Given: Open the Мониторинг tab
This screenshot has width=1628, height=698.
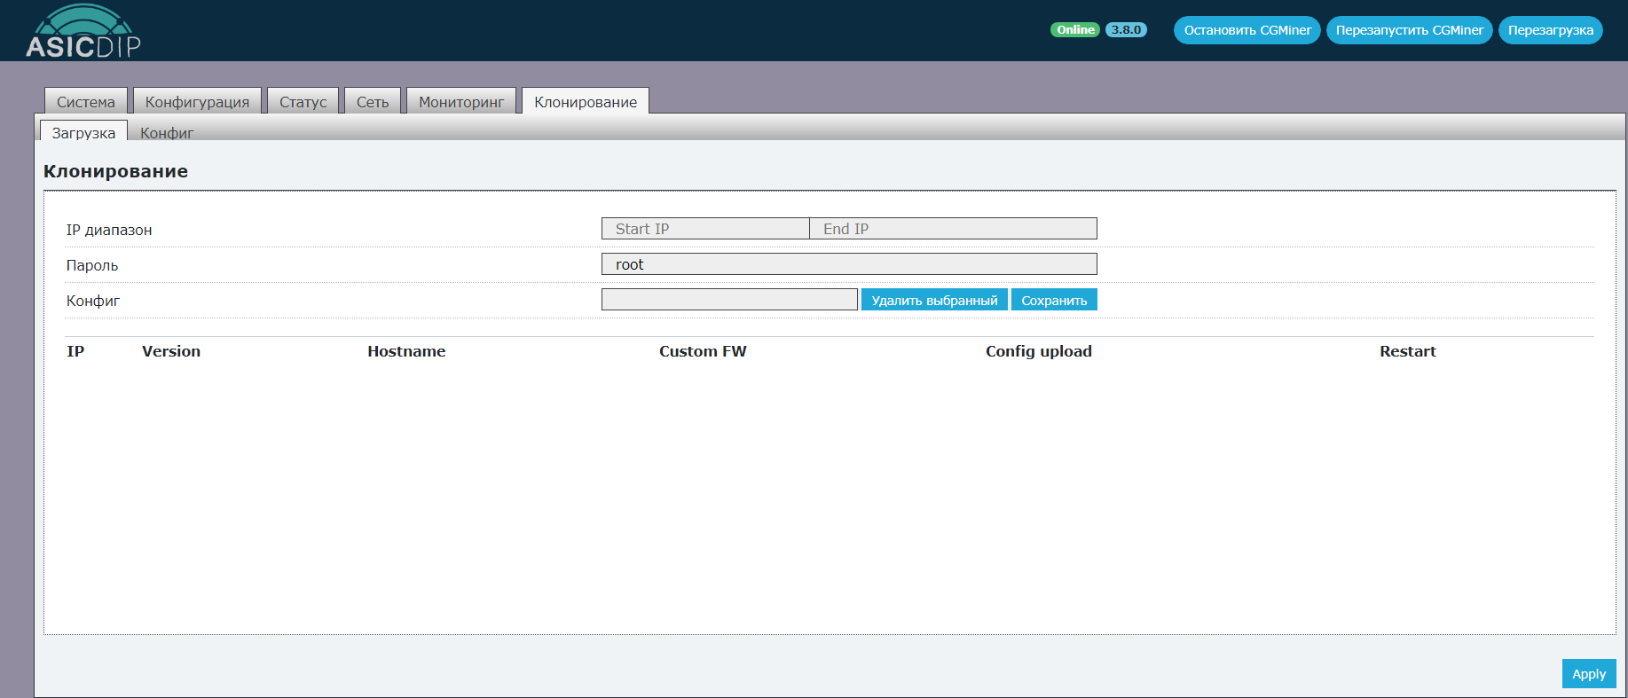Looking at the screenshot, I should click(461, 101).
